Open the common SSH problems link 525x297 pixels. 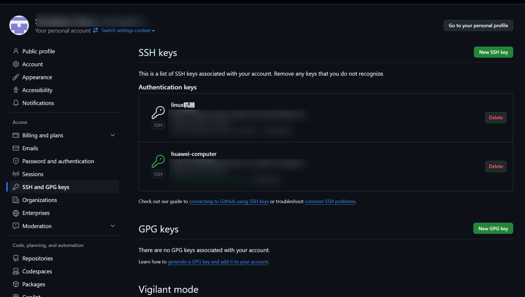(330, 201)
